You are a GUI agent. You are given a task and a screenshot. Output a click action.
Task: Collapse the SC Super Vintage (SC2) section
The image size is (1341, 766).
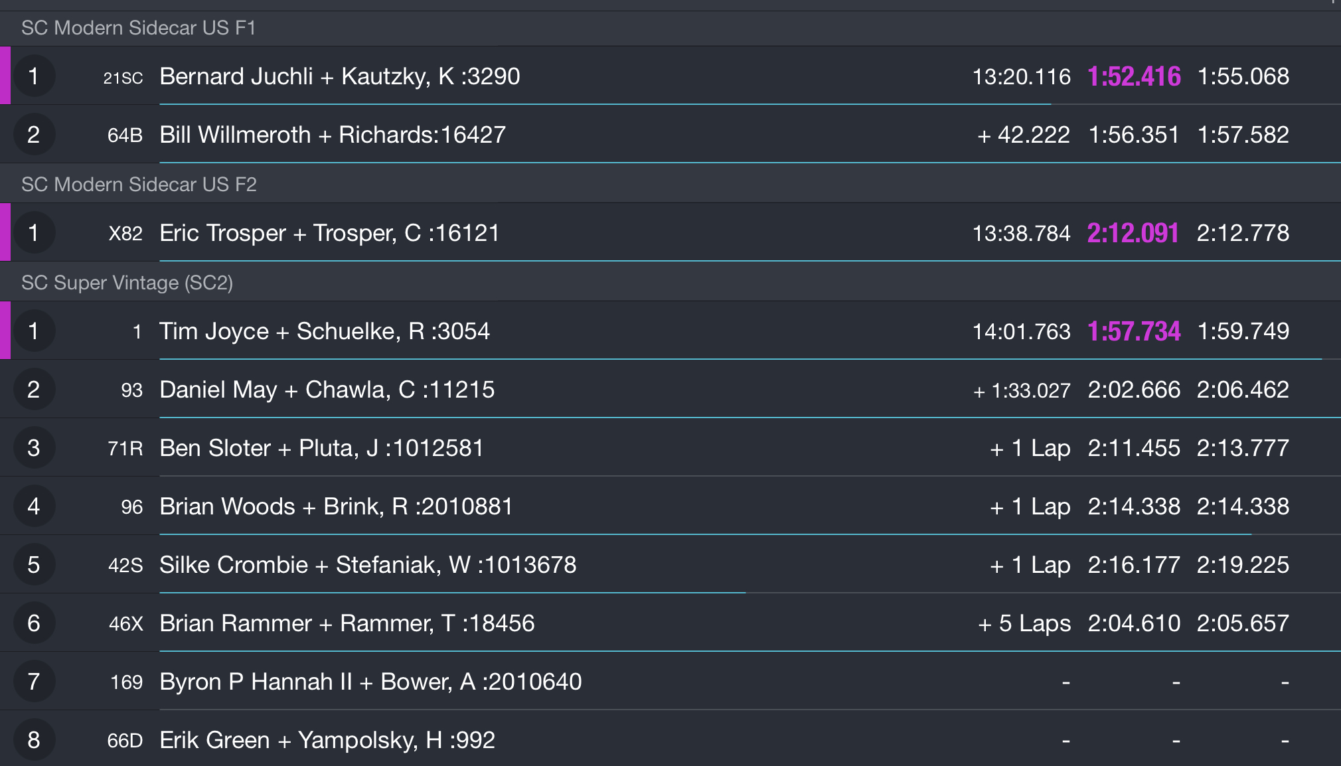[670, 282]
